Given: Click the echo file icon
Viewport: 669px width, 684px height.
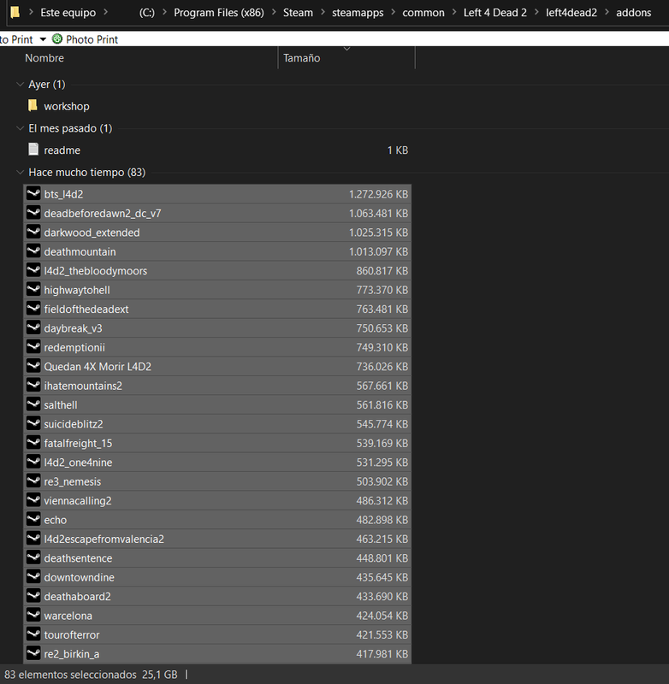Looking at the screenshot, I should pyautogui.click(x=33, y=520).
